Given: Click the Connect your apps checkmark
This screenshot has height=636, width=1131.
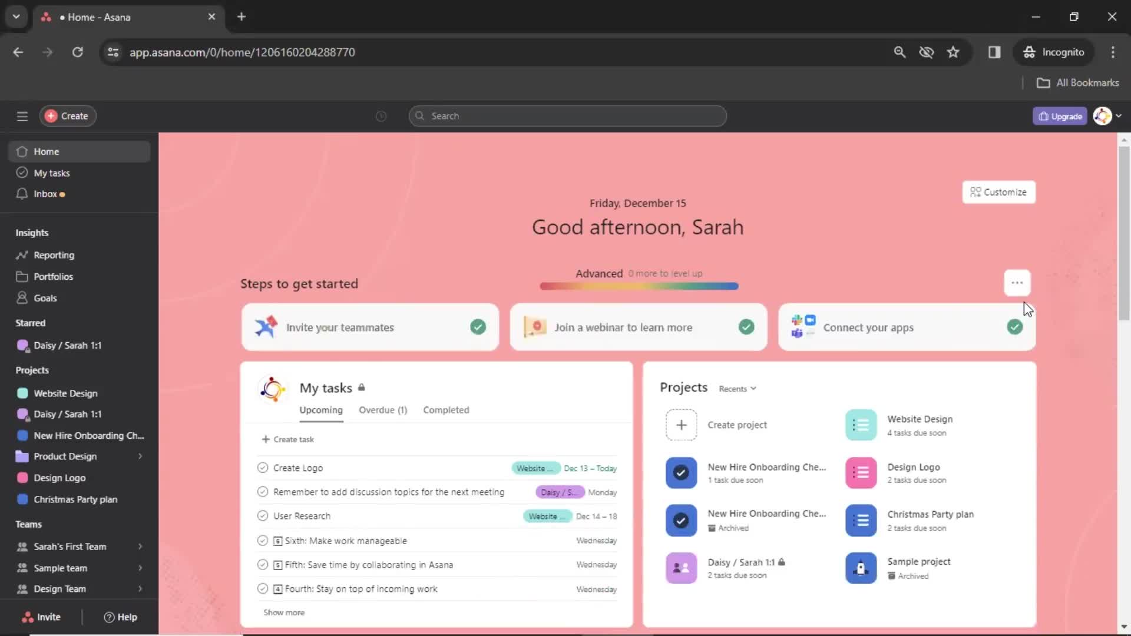Looking at the screenshot, I should point(1014,327).
